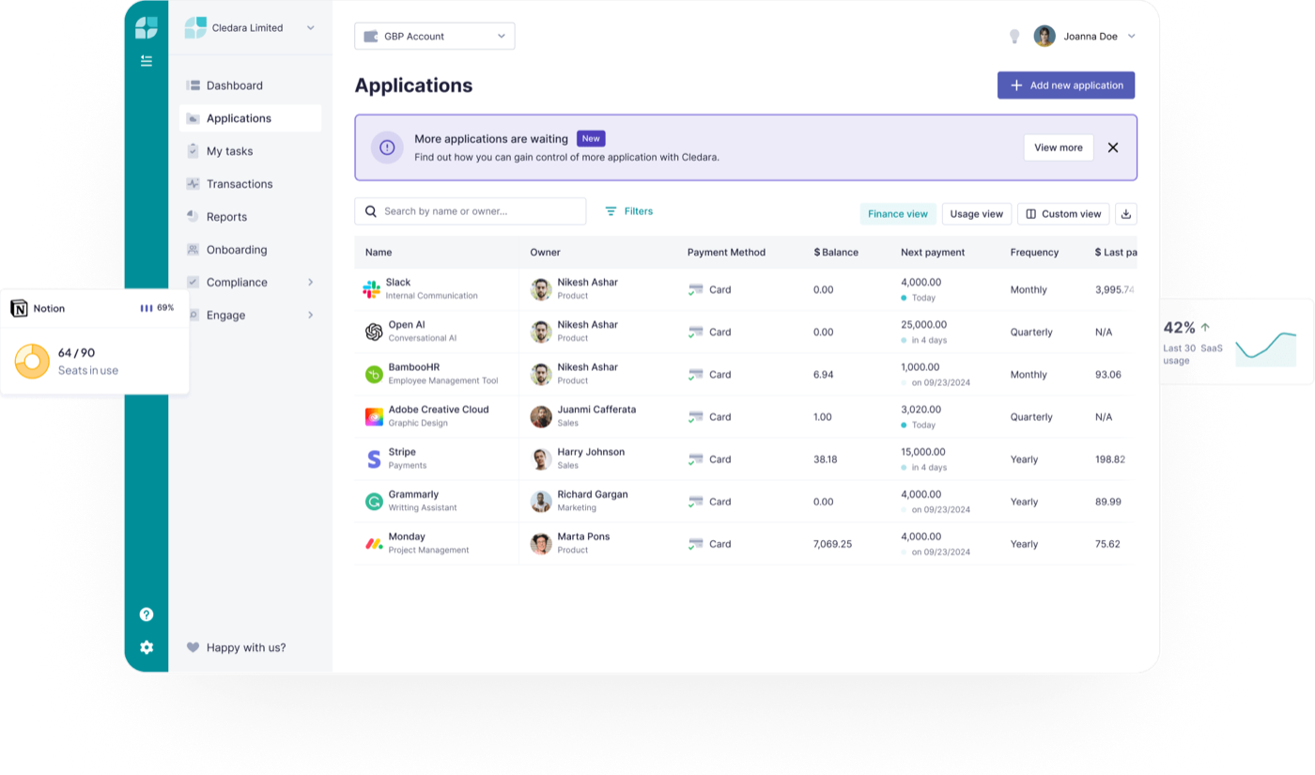Click the Grammarly application icon

pyautogui.click(x=374, y=502)
